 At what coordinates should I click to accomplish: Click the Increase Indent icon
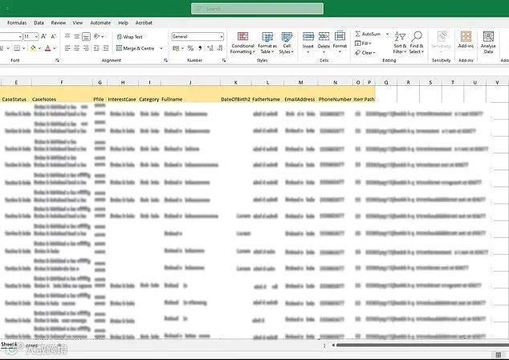point(106,48)
